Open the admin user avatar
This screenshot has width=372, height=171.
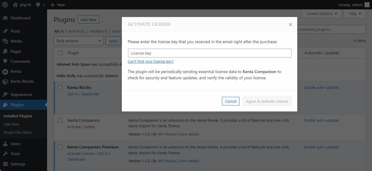pyautogui.click(x=367, y=5)
